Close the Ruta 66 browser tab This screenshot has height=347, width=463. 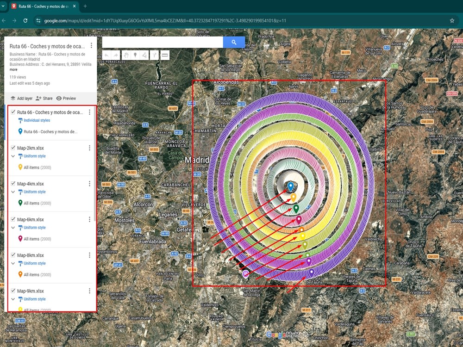pos(74,6)
